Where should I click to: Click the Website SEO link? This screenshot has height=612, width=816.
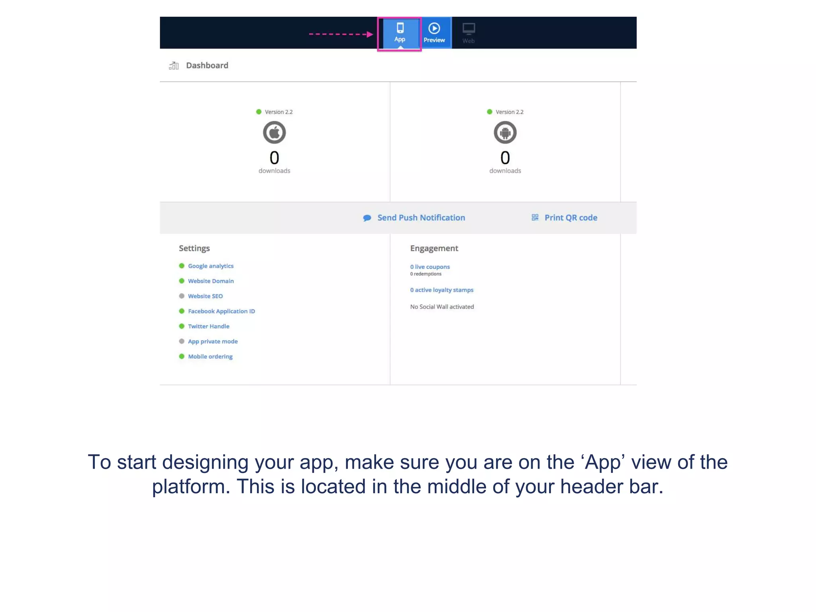205,296
